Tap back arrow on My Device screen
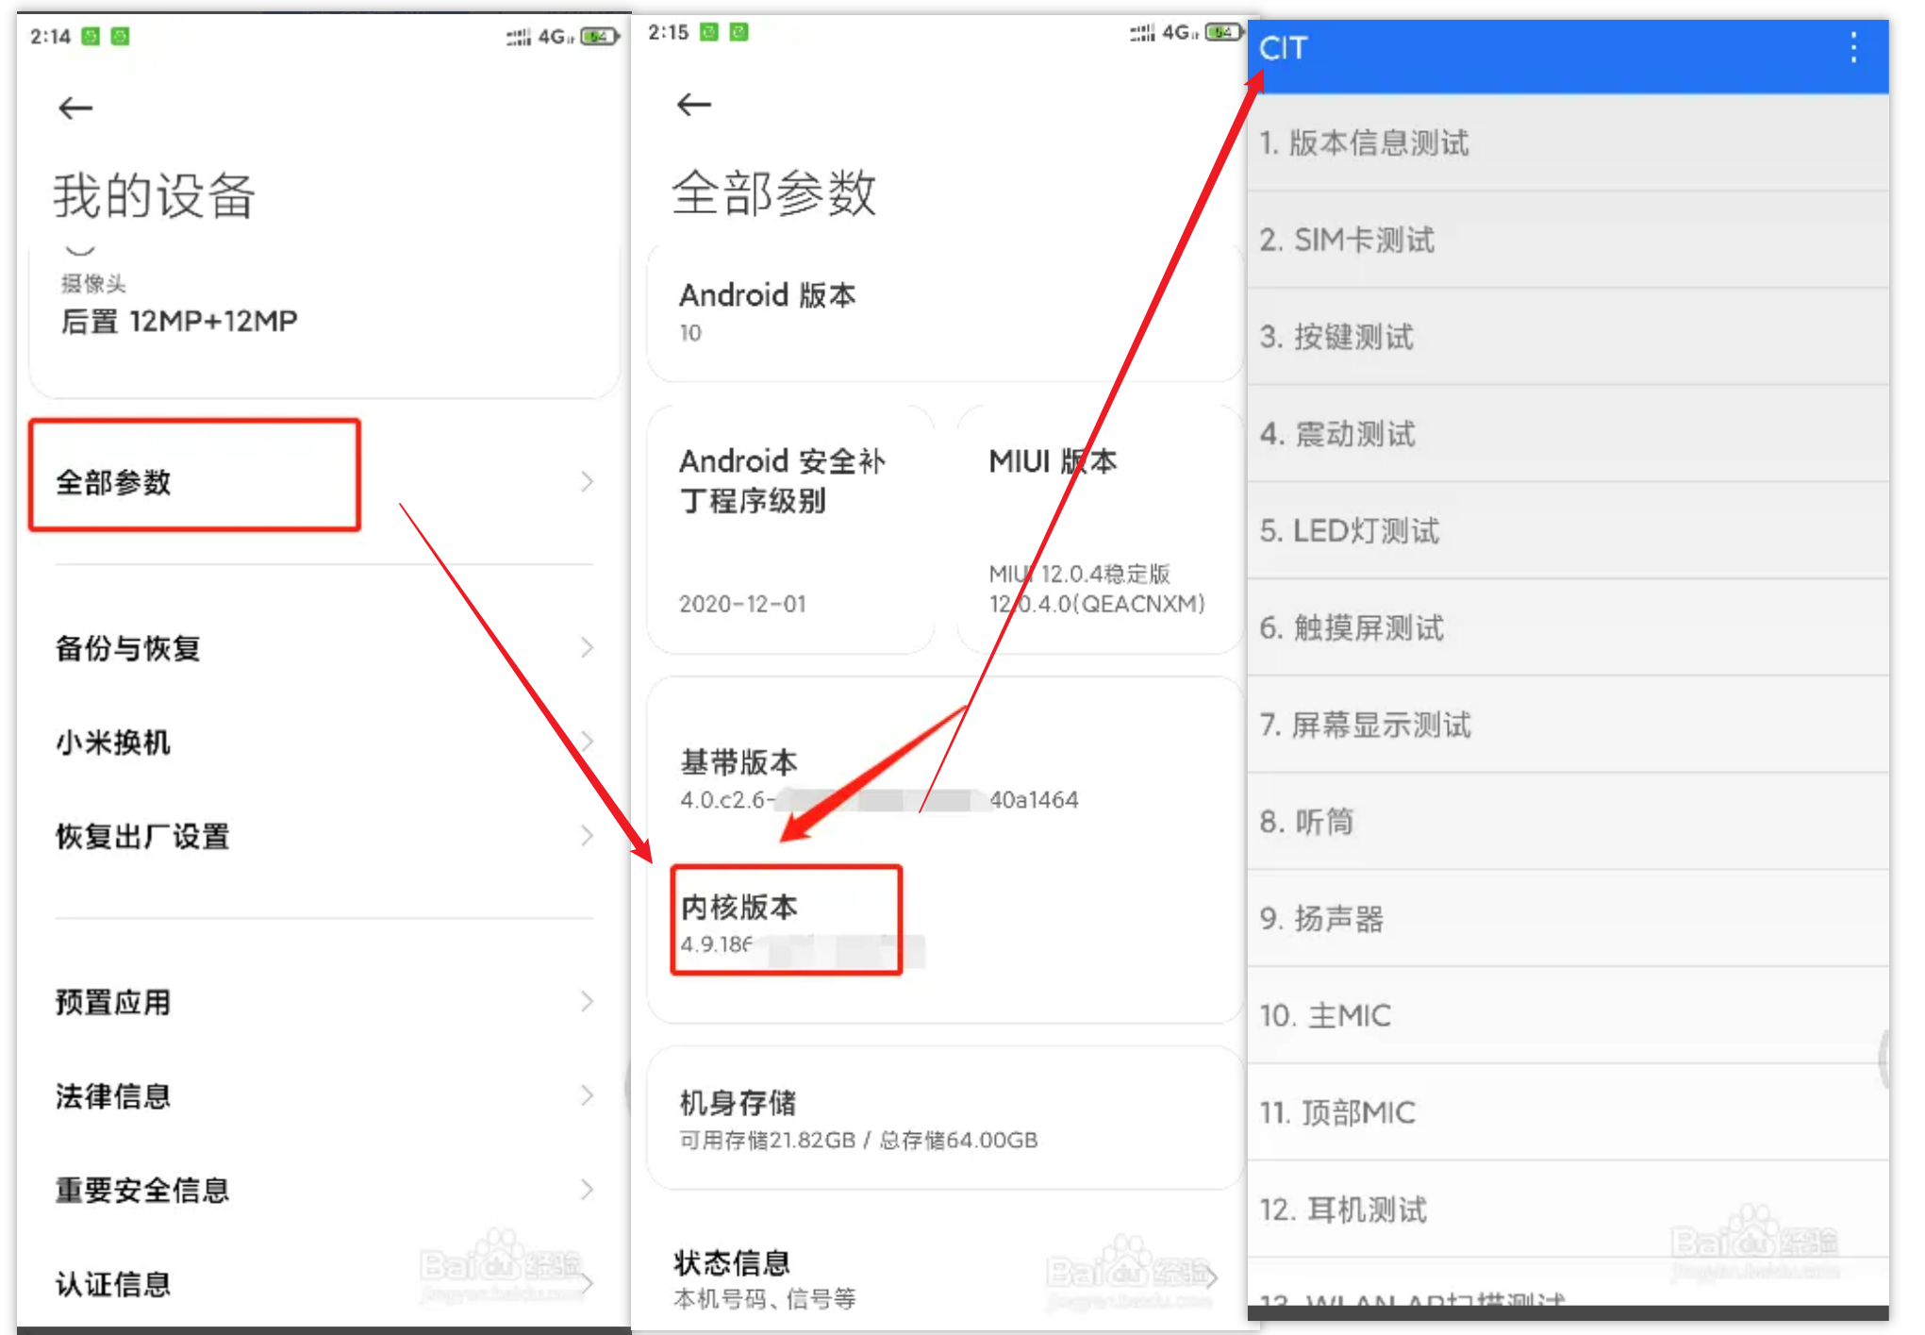This screenshot has width=1925, height=1335. coord(75,108)
